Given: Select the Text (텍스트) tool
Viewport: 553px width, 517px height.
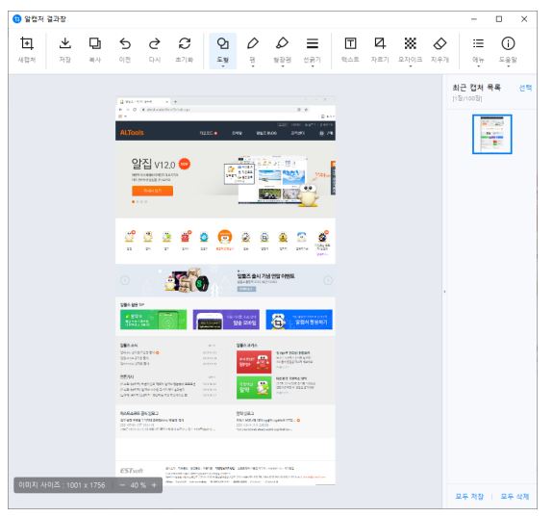Looking at the screenshot, I should click(x=350, y=49).
